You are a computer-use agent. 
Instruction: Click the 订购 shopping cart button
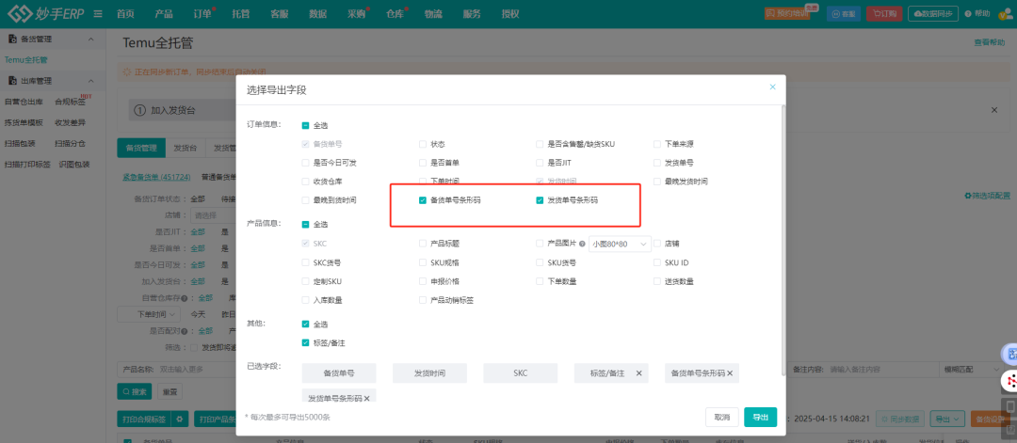pos(884,13)
